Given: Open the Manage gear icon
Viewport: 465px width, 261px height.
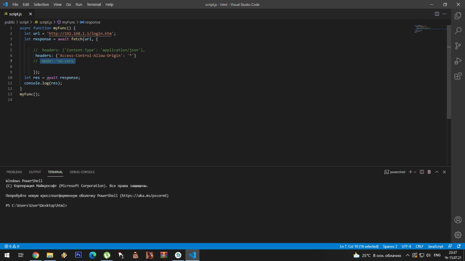Looking at the screenshot, I should click(458, 235).
